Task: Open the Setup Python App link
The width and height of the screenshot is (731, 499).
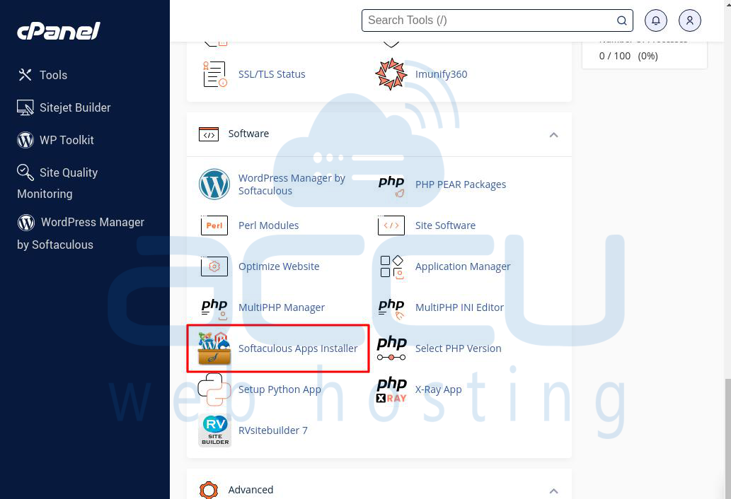Action: [280, 389]
